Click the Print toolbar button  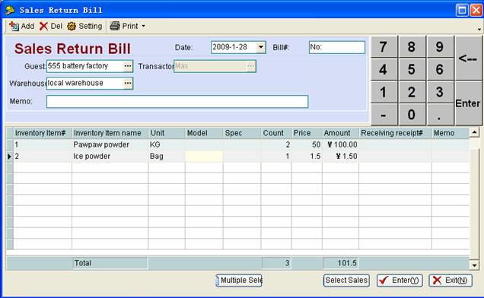[x=124, y=26]
